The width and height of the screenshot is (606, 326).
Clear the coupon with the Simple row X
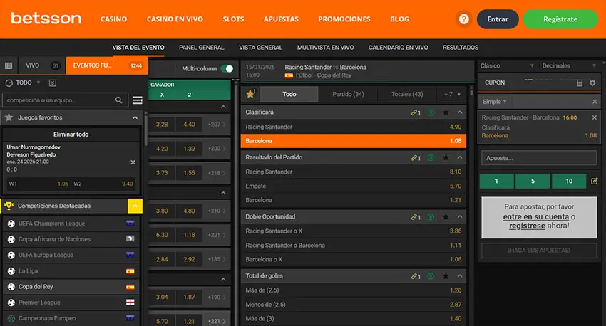(595, 102)
